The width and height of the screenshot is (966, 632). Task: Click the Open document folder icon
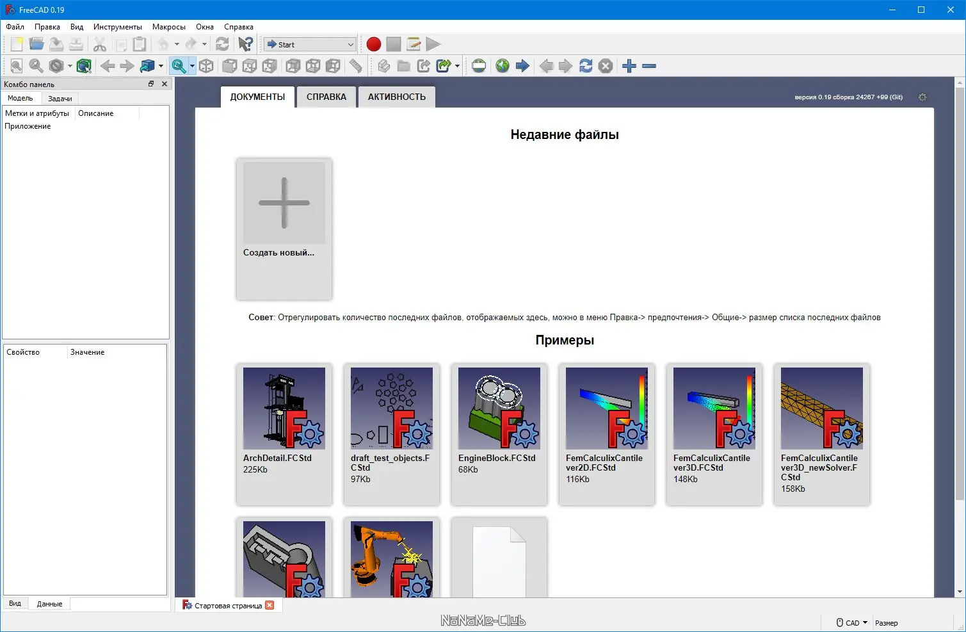pos(36,44)
